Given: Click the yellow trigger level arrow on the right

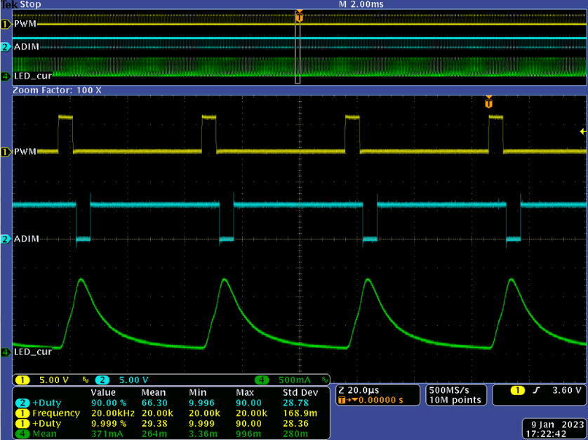Looking at the screenshot, I should 582,131.
